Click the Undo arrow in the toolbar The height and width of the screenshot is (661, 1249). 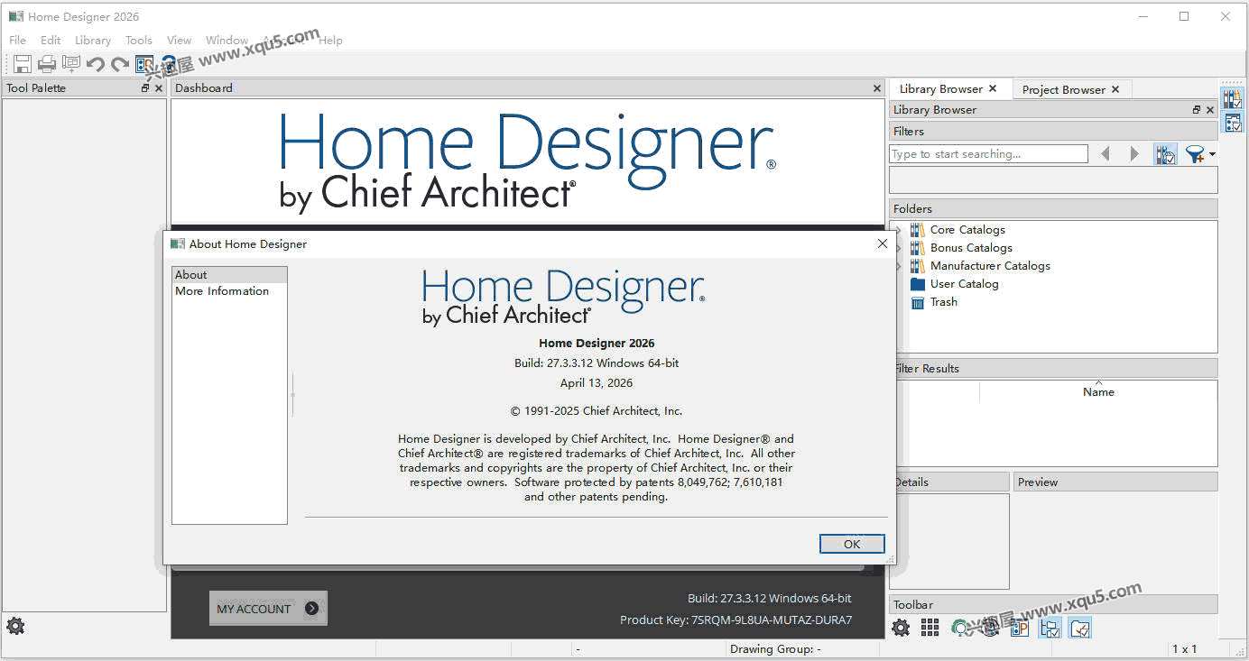tap(96, 64)
